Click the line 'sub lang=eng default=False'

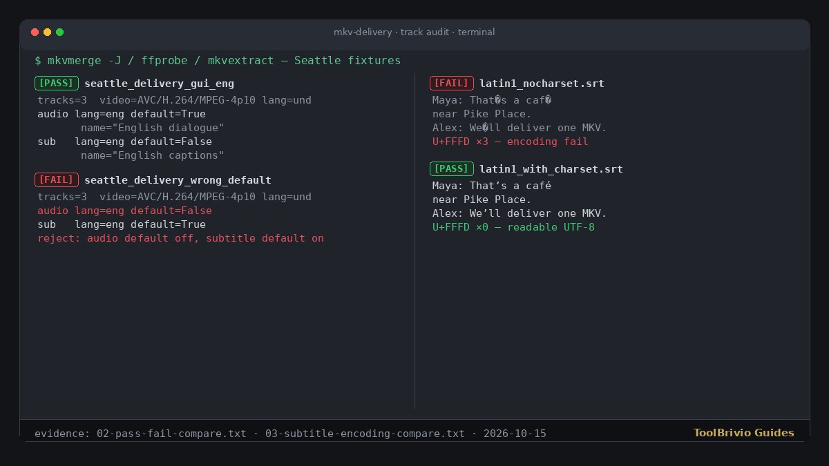coord(124,142)
